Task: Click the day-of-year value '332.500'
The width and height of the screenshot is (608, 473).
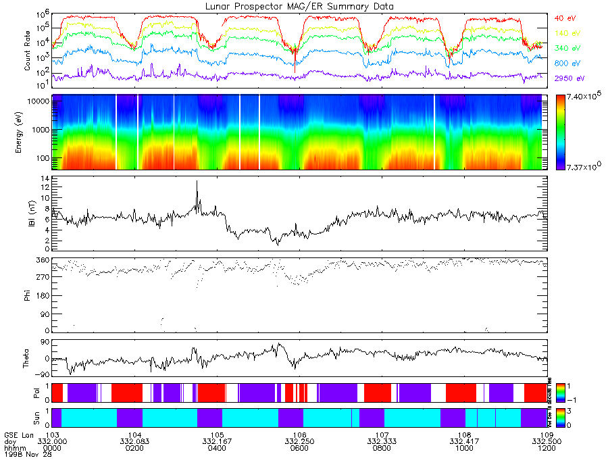Action: tap(547, 442)
